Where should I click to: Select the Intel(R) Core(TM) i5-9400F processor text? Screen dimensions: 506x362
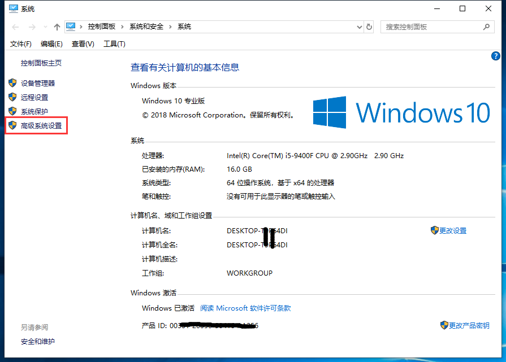click(x=315, y=156)
